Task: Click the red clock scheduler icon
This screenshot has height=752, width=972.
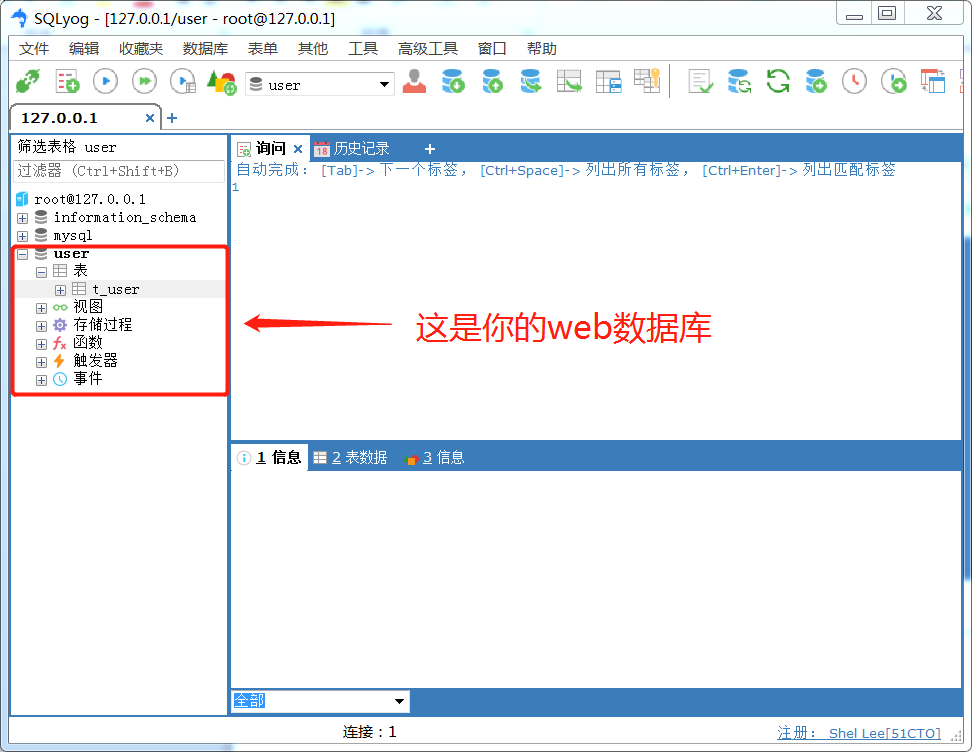Action: coord(854,81)
